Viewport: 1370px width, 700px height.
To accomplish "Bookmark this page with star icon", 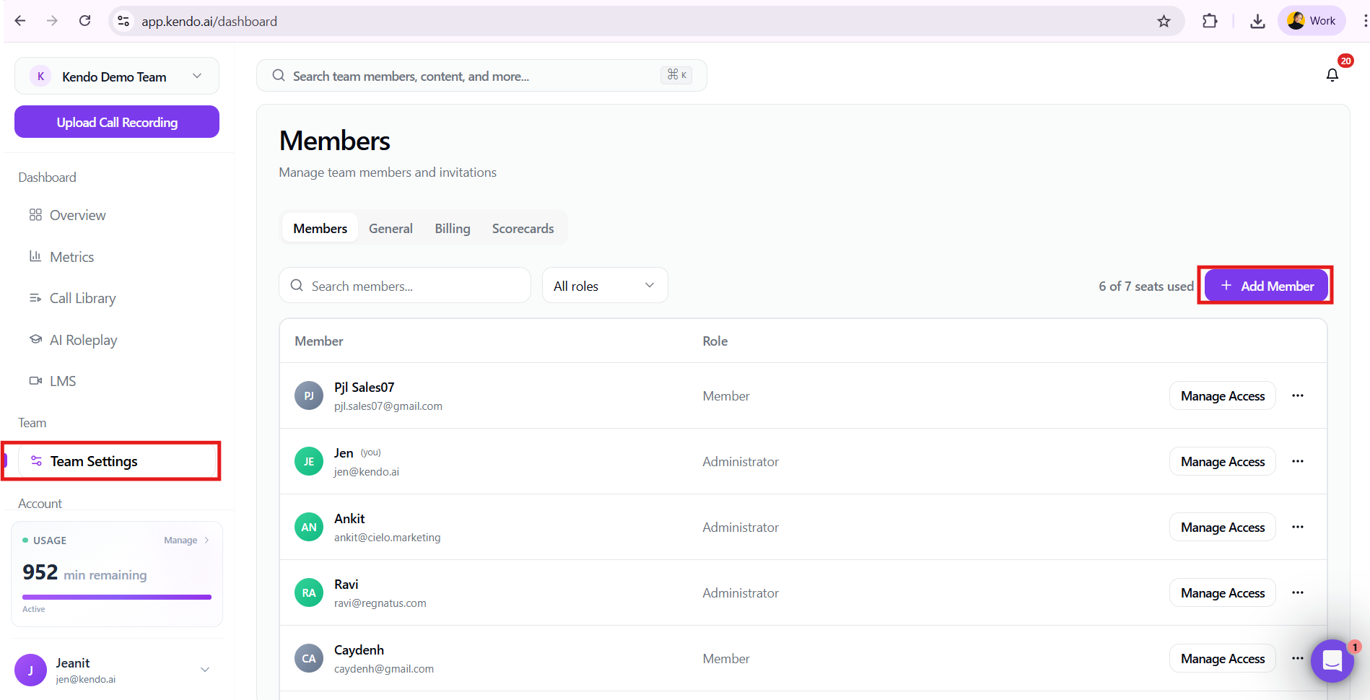I will tap(1164, 21).
